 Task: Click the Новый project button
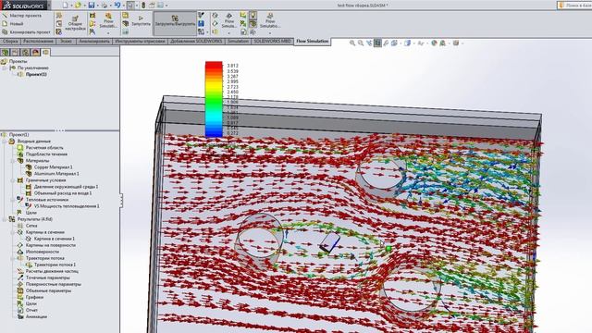pyautogui.click(x=13, y=24)
